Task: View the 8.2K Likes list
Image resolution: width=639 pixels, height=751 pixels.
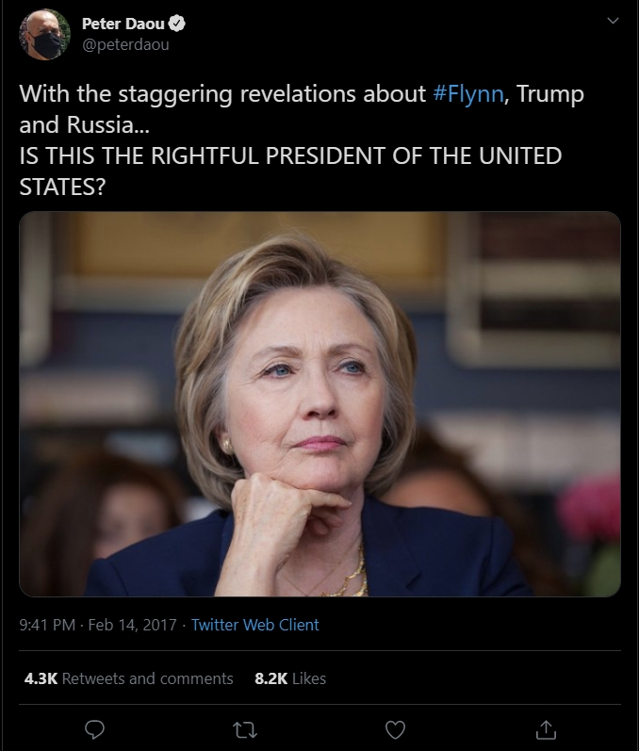Action: click(290, 678)
